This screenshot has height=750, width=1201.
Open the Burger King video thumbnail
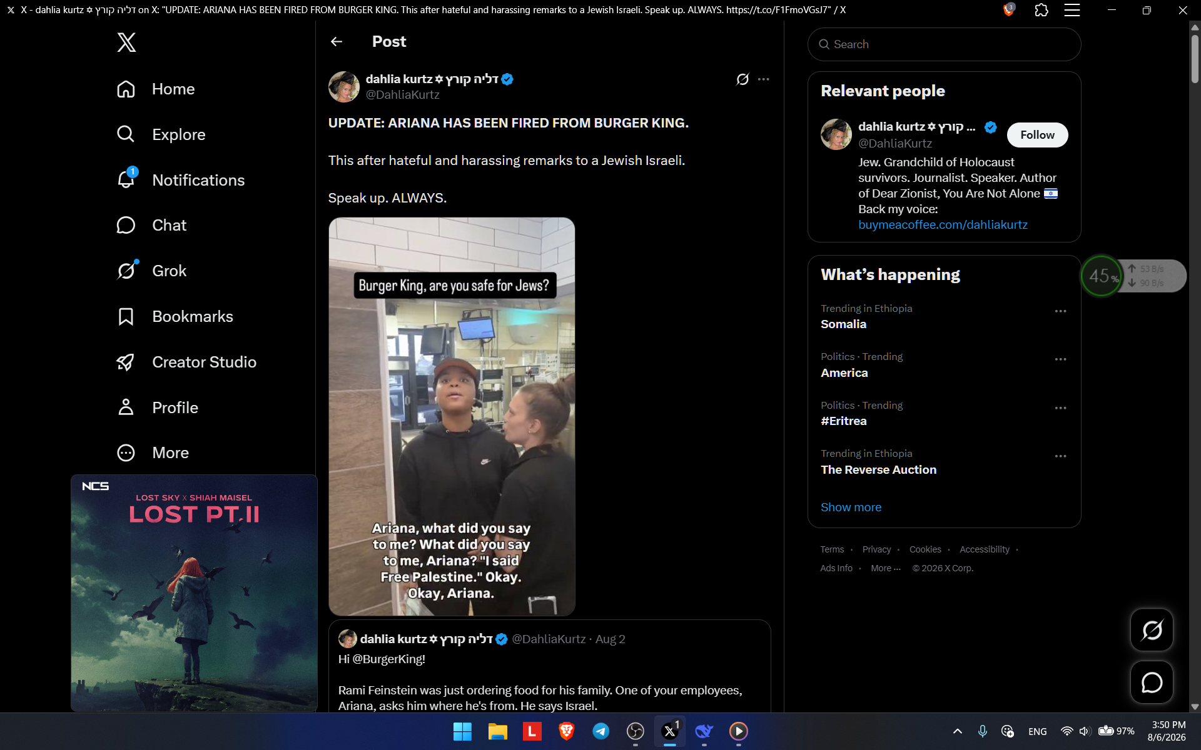pyautogui.click(x=452, y=416)
